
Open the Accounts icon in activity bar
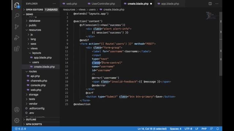[17, 110]
